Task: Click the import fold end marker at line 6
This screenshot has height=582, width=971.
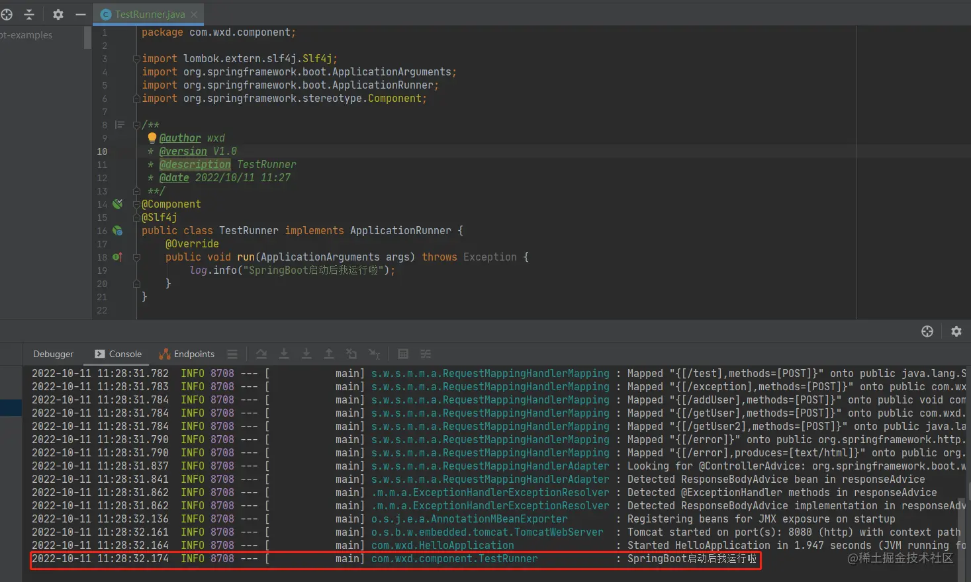Action: coord(136,98)
